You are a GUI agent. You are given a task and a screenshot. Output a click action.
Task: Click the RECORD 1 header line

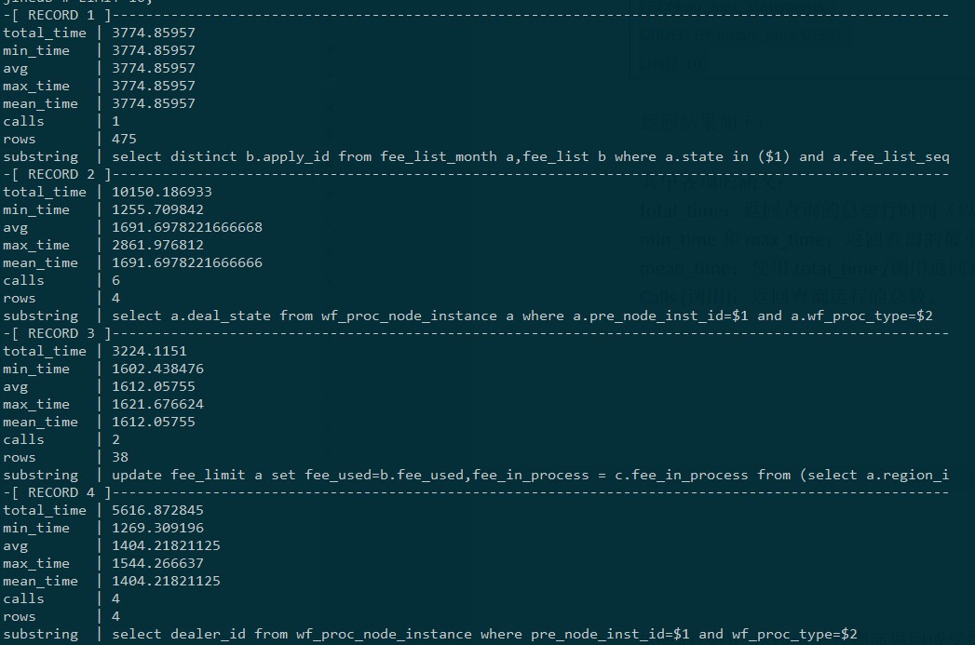pos(56,15)
